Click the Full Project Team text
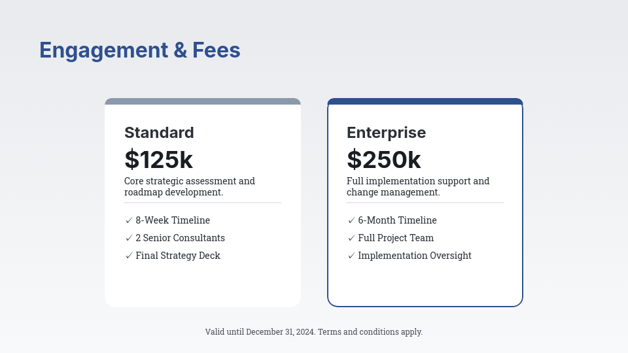The width and height of the screenshot is (628, 353). tap(396, 239)
